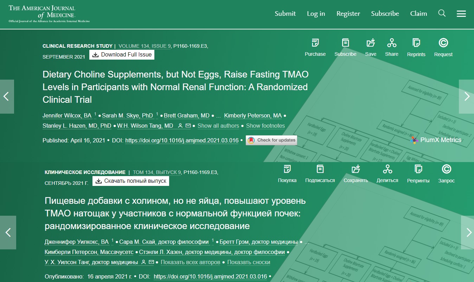474x282 pixels.
Task: Click the Subscribe journal icon in article toolbar
Action: click(345, 43)
